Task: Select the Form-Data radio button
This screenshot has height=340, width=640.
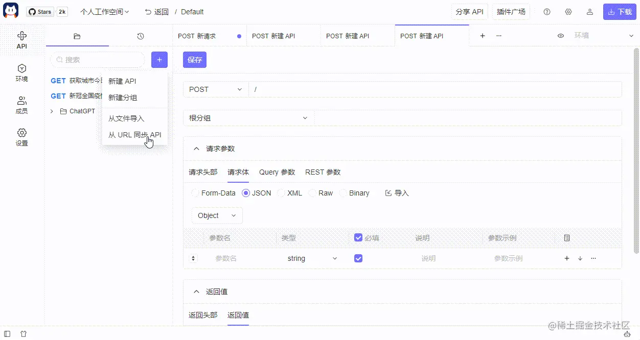Action: pos(195,193)
